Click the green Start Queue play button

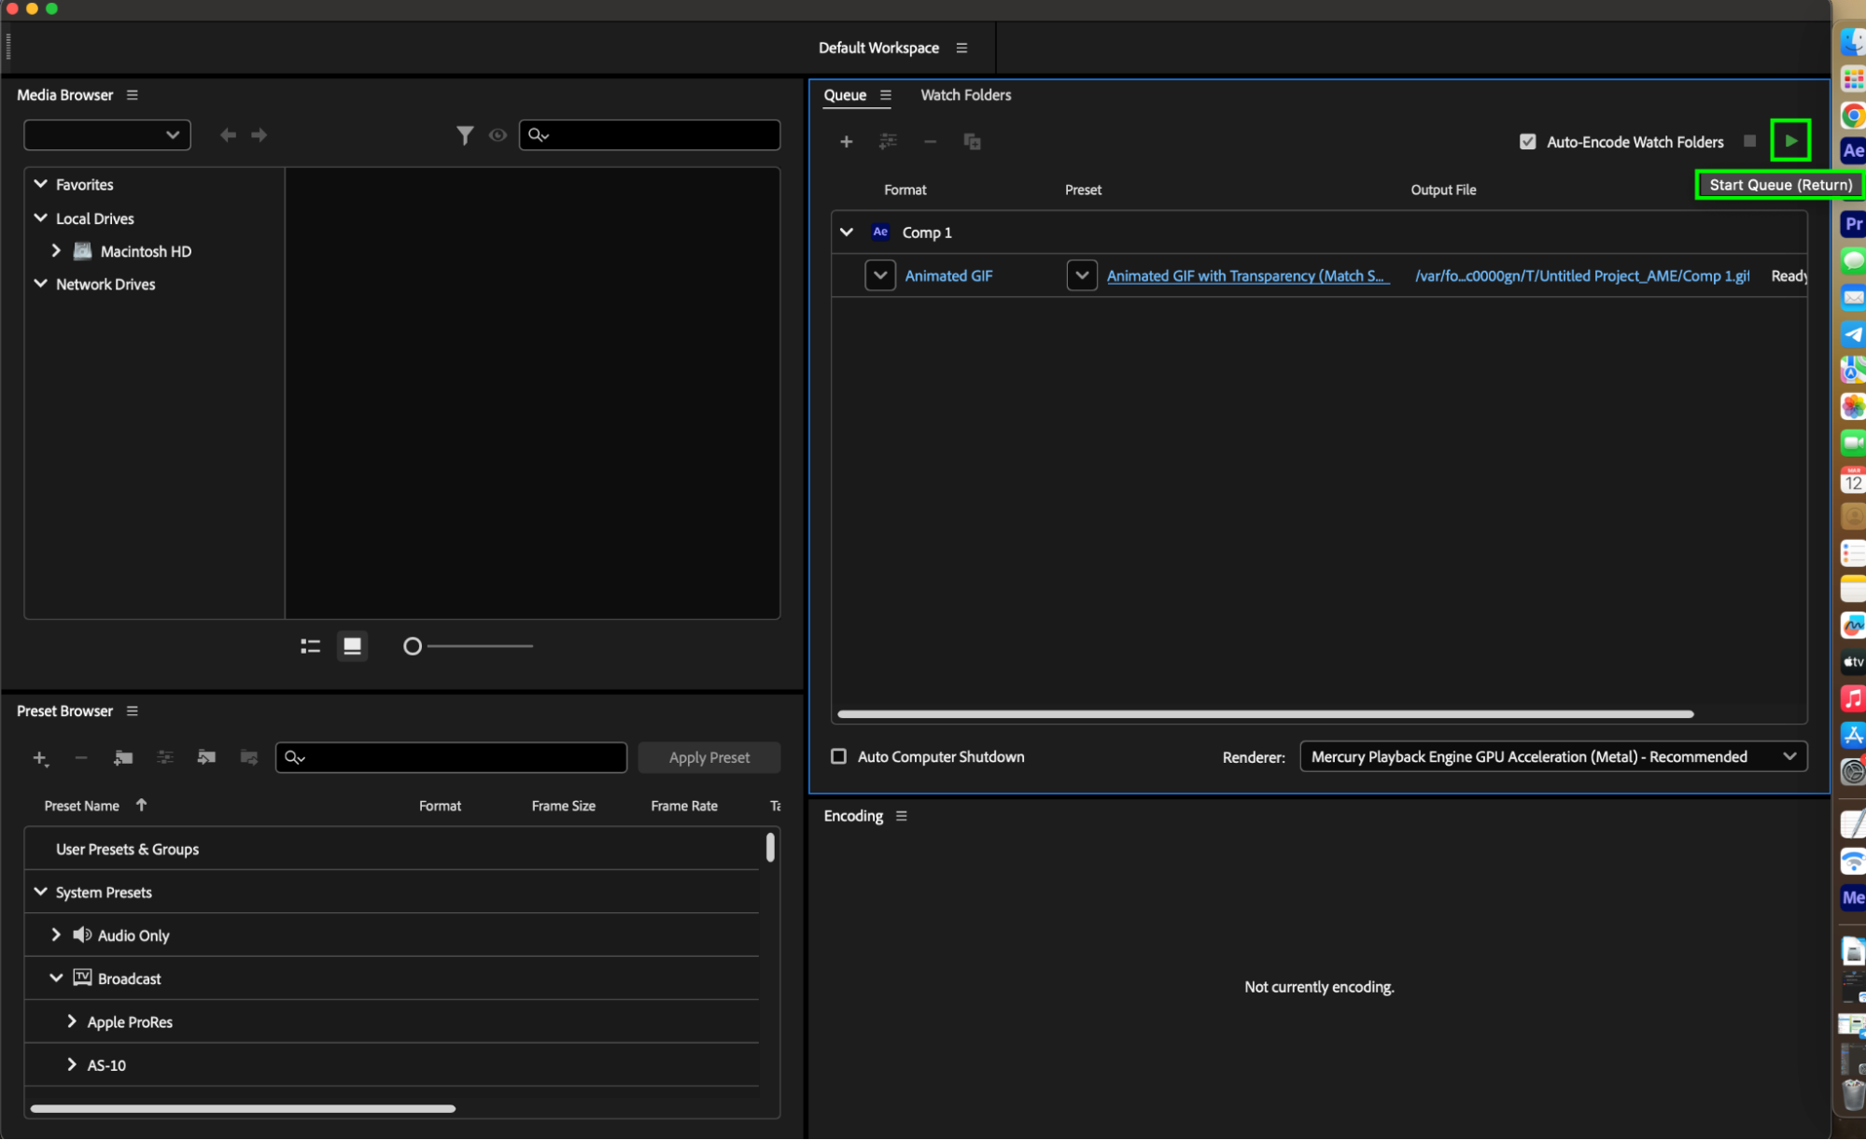pos(1790,141)
